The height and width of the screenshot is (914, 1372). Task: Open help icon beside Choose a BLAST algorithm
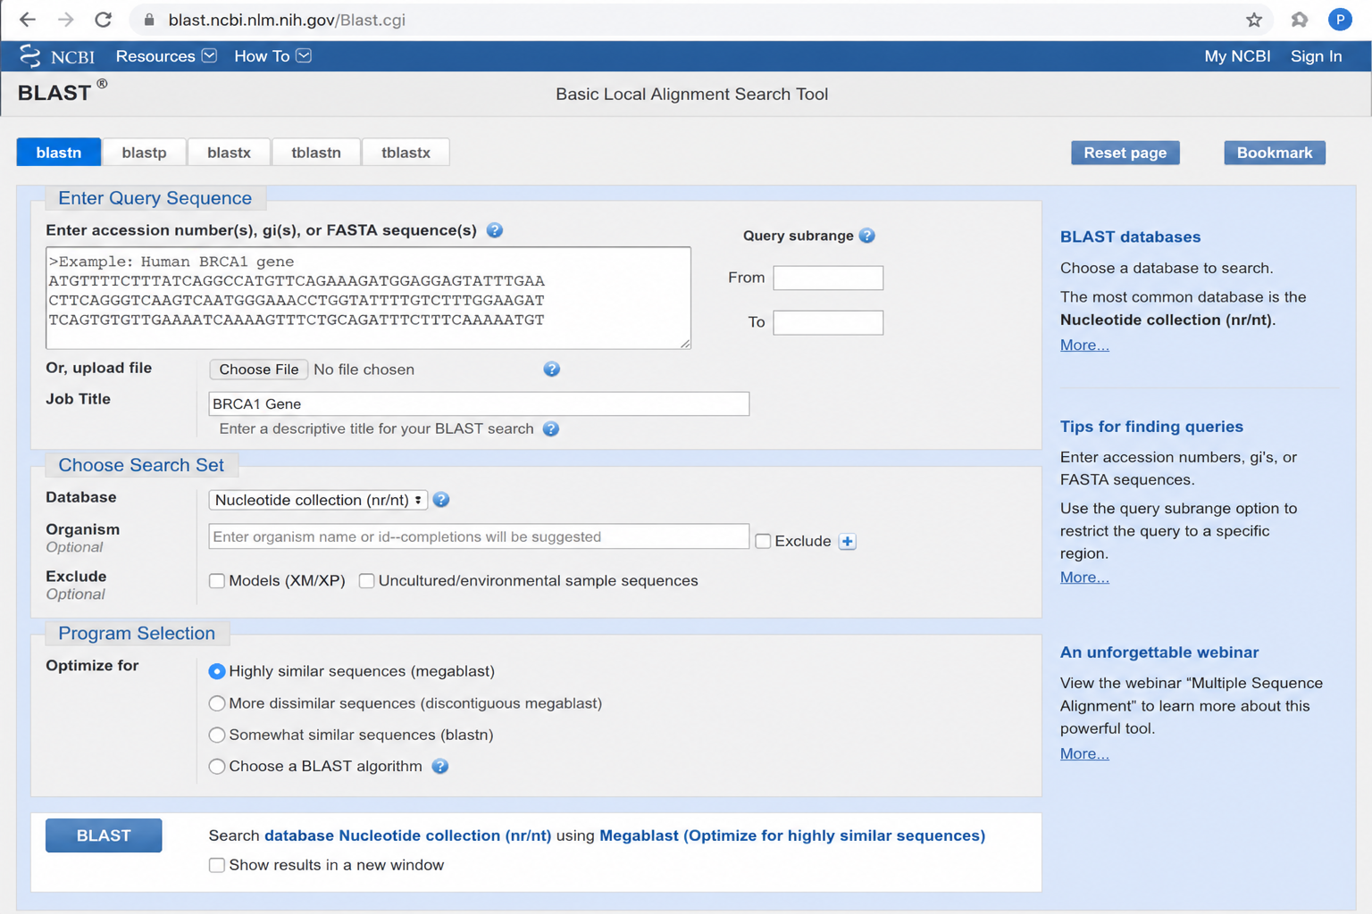[x=440, y=767]
